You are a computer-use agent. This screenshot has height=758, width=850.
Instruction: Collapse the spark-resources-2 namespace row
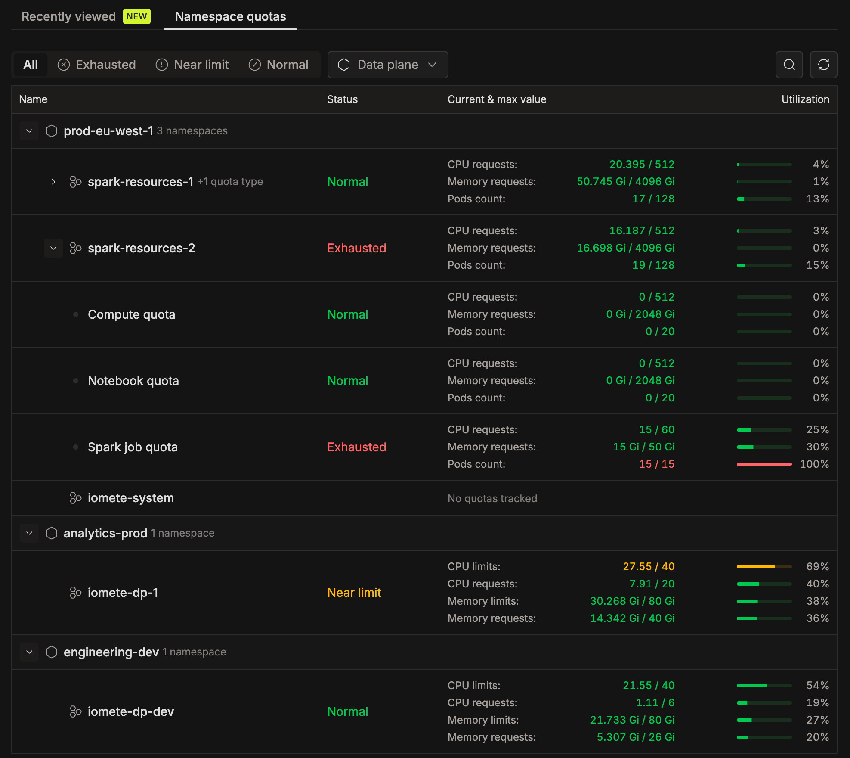pos(53,248)
